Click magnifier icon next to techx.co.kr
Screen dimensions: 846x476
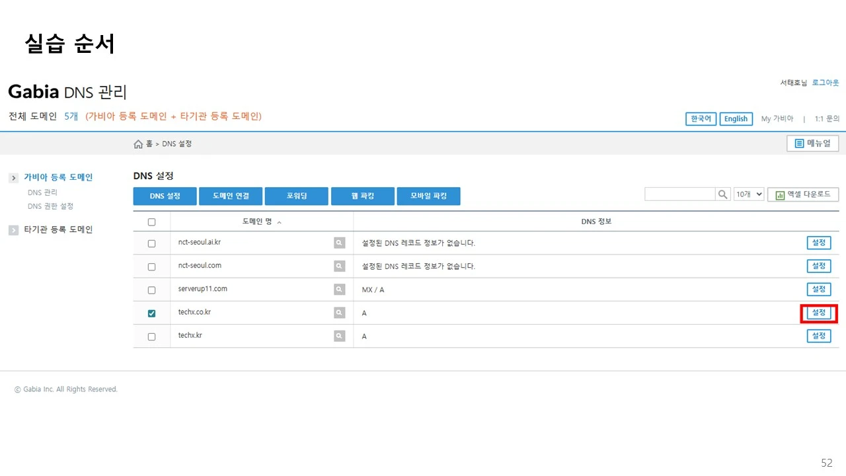point(339,313)
